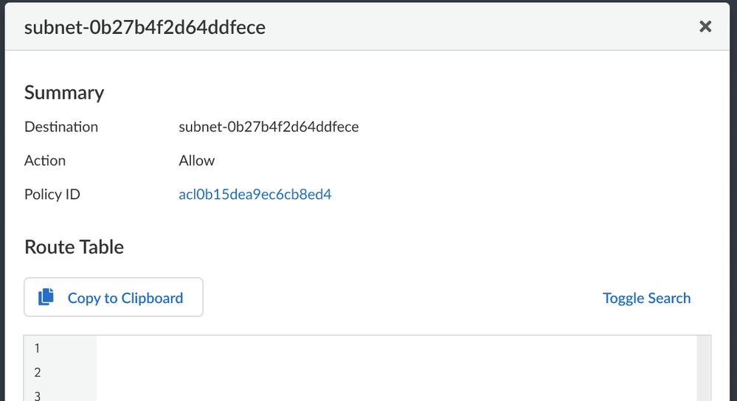The width and height of the screenshot is (737, 401).
Task: Open policy acl0b15dea9ec6cb8ed4 link
Action: (255, 195)
